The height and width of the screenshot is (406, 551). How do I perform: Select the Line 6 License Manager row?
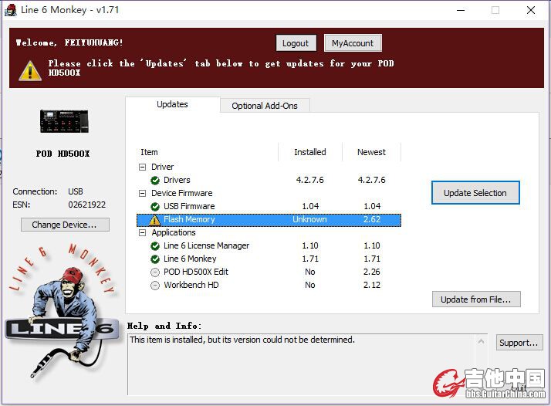tap(269, 245)
